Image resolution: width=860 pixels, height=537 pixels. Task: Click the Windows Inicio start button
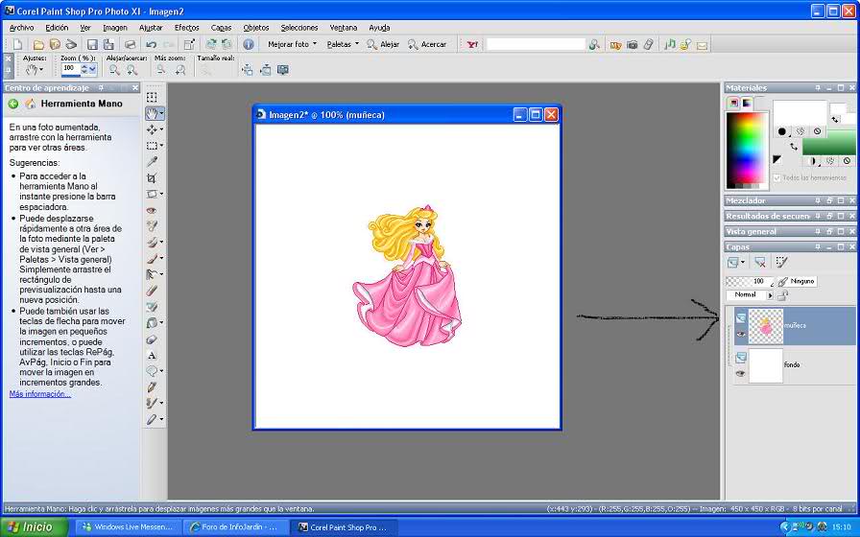pyautogui.click(x=34, y=527)
